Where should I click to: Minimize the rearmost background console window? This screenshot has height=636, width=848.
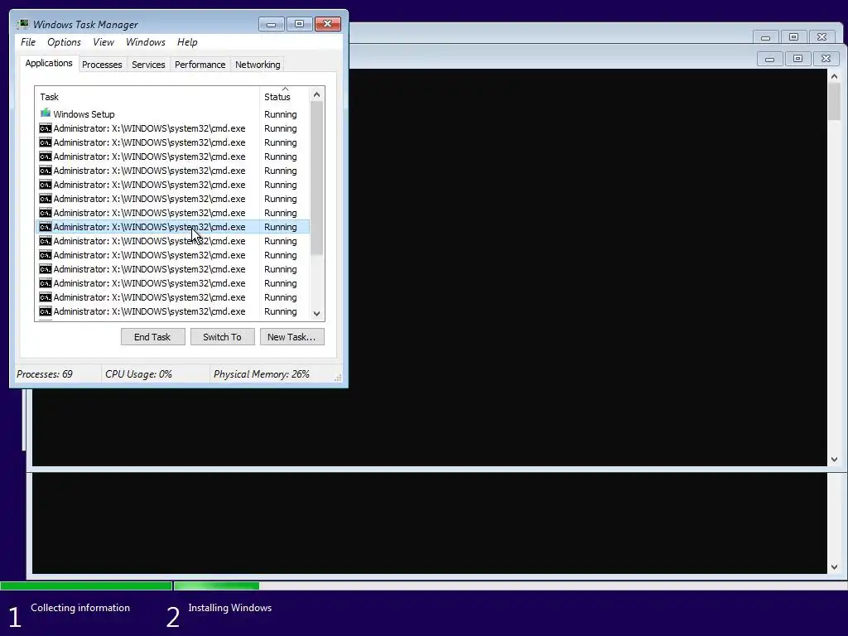tap(765, 37)
